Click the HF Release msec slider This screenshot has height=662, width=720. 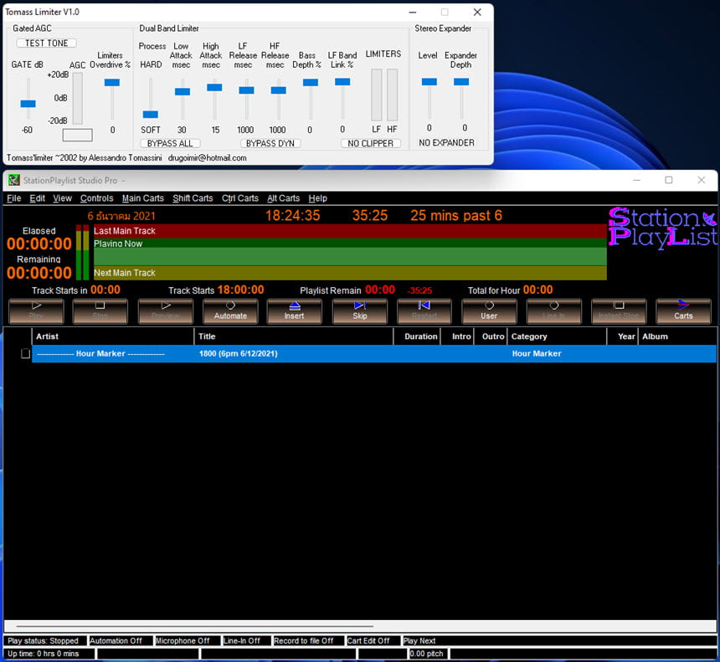tap(278, 90)
